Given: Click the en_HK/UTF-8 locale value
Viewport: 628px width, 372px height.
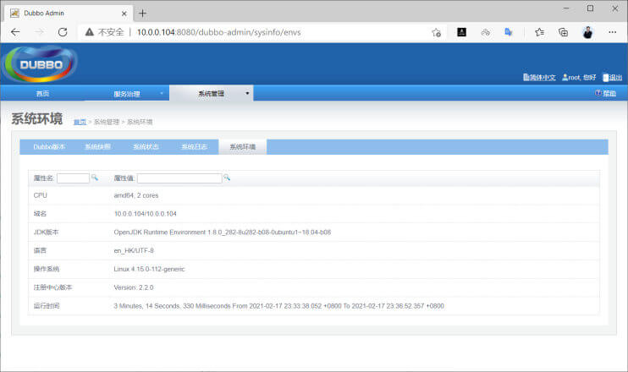Looking at the screenshot, I should pos(134,250).
